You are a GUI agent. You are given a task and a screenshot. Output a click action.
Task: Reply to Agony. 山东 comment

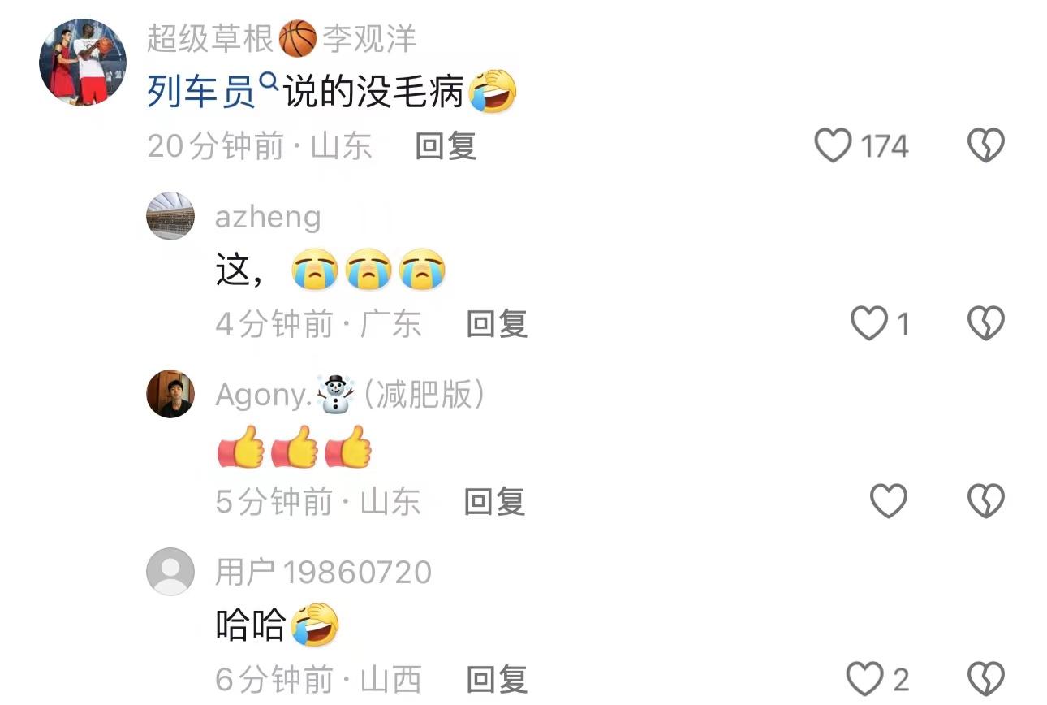tap(494, 501)
